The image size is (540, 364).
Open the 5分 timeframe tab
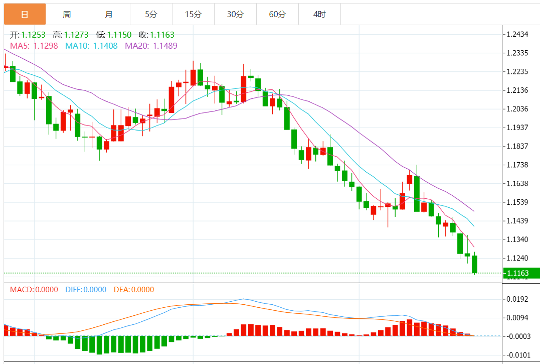151,14
